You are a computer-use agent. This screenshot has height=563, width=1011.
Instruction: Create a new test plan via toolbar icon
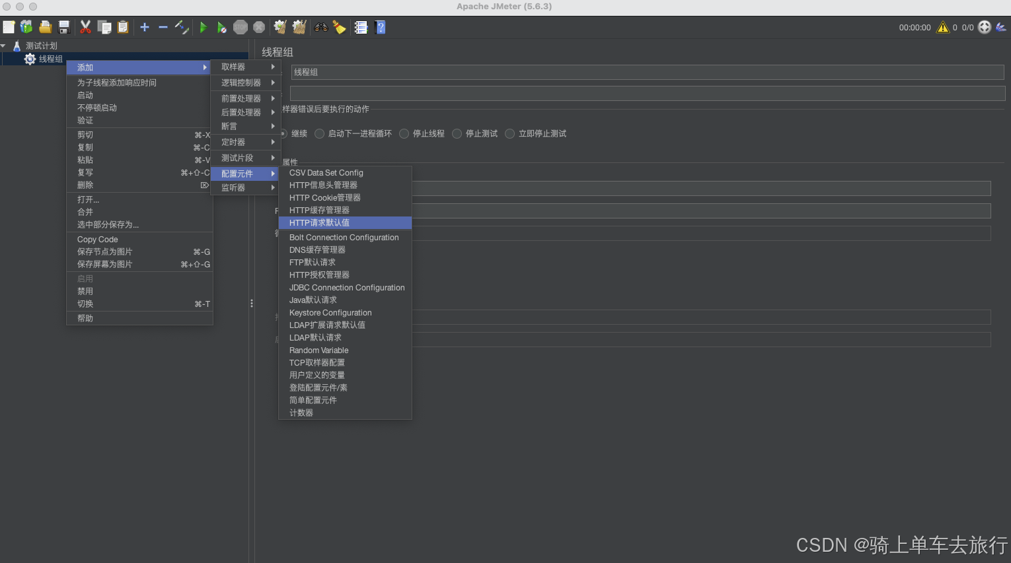(9, 27)
